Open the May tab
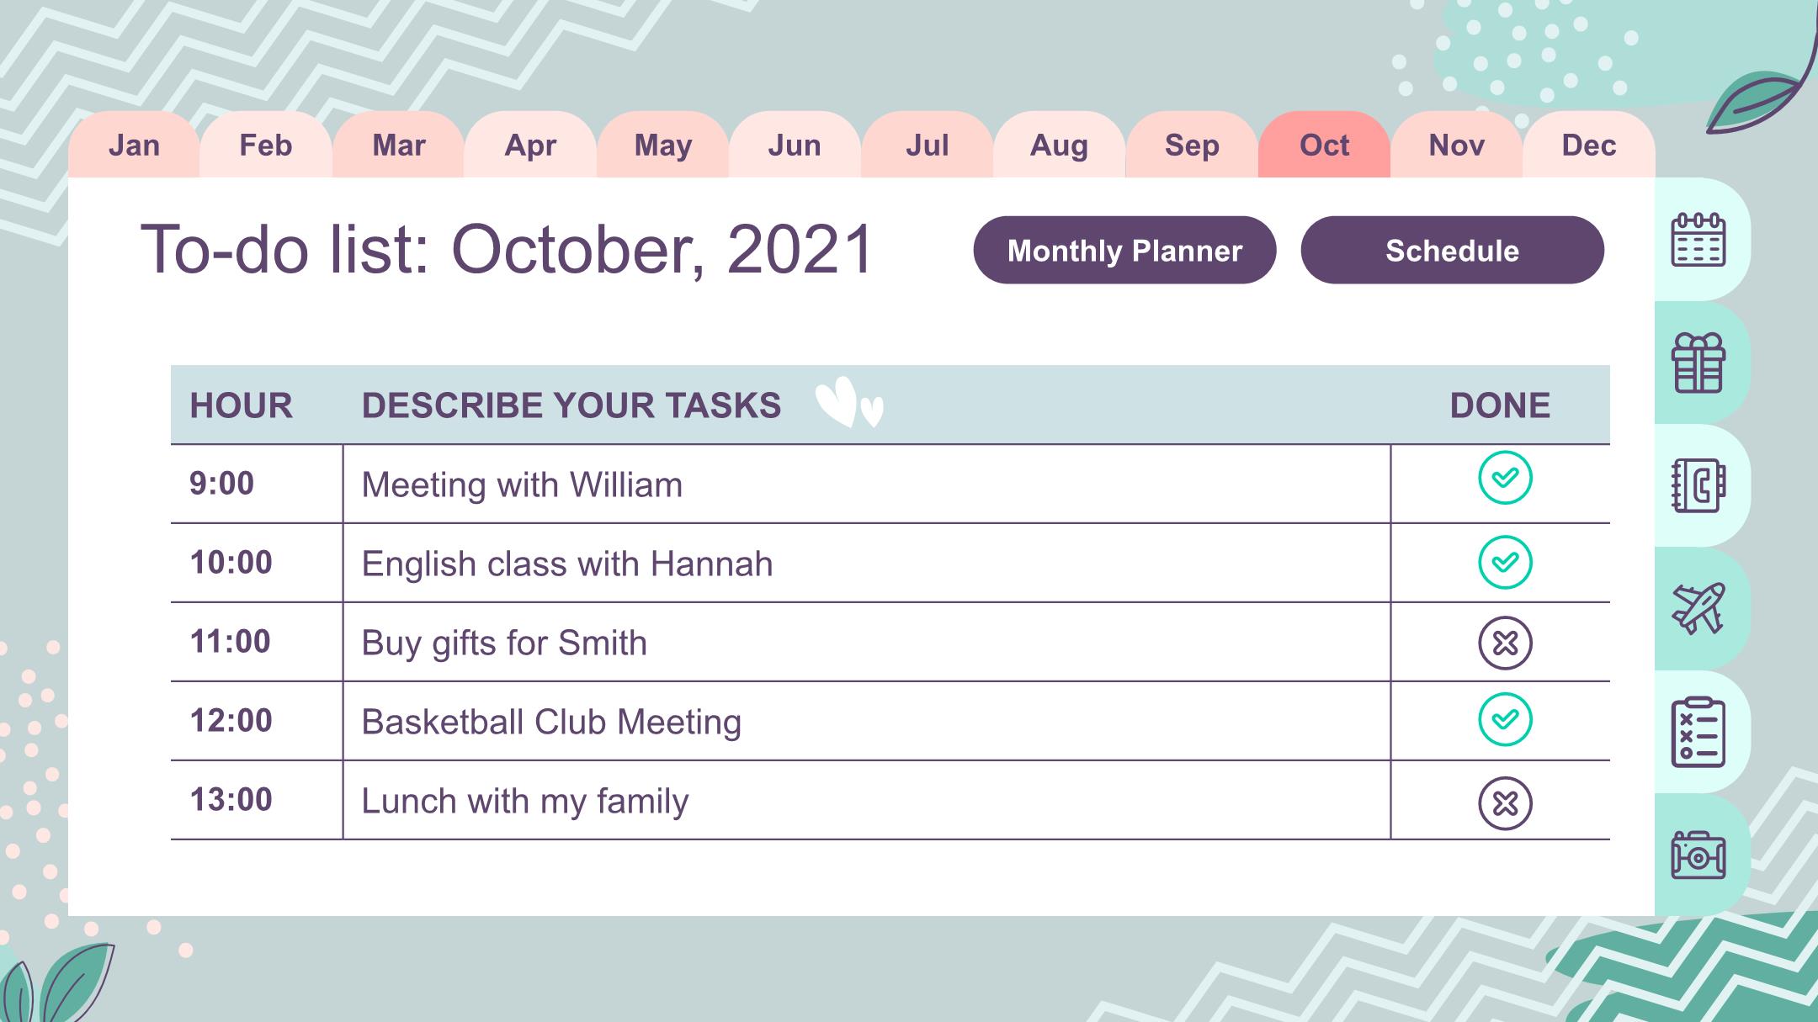This screenshot has width=1818, height=1022. [663, 145]
